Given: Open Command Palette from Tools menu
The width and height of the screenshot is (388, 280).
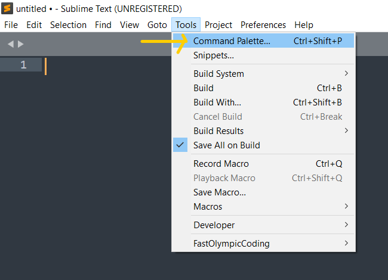Looking at the screenshot, I should pos(232,41).
